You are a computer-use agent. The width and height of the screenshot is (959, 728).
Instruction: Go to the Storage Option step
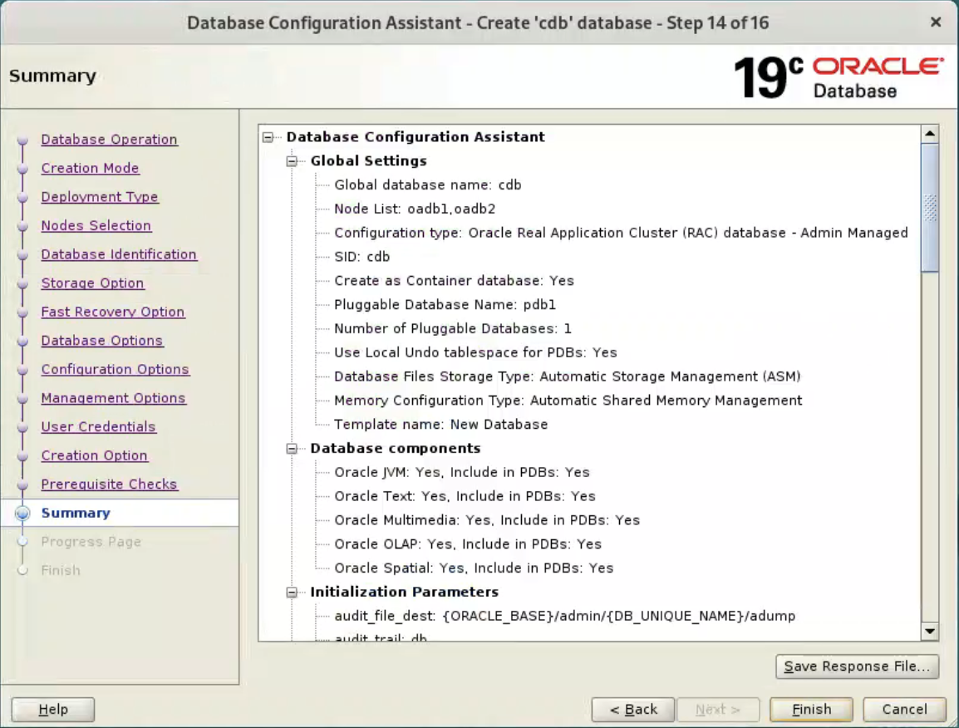[92, 283]
